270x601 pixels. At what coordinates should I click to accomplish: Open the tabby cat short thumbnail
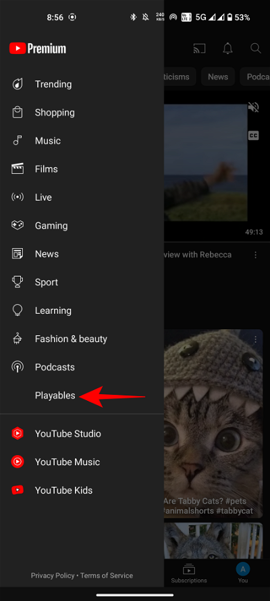[213, 423]
